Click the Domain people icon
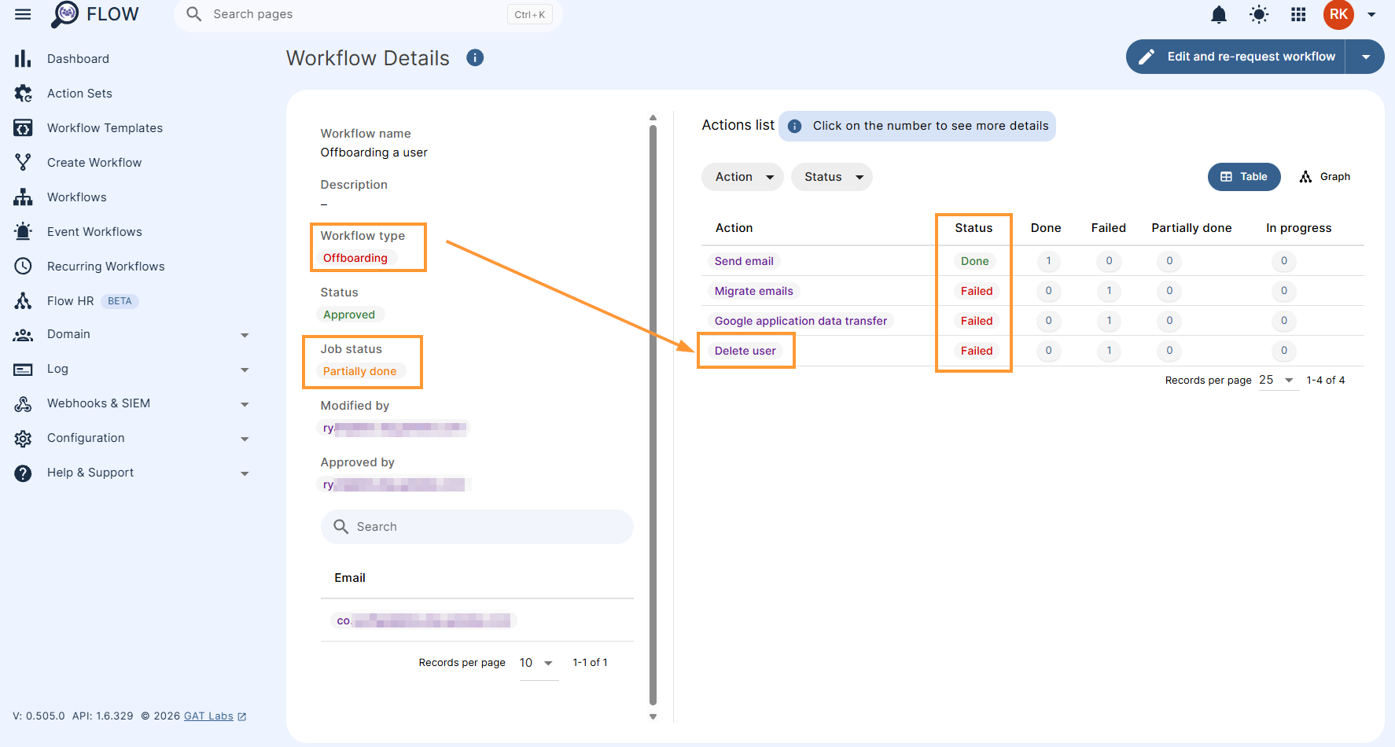The height and width of the screenshot is (747, 1395). click(x=23, y=334)
